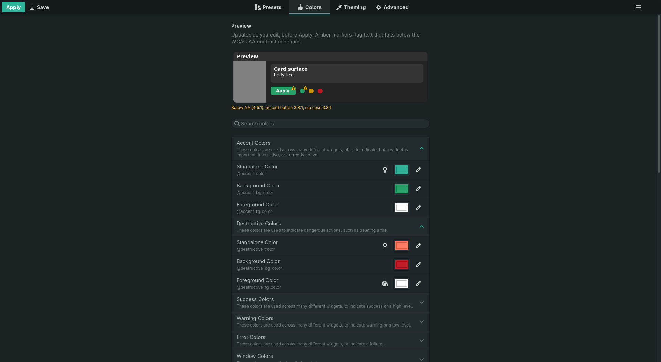Click the Apply button inside preview

pyautogui.click(x=283, y=91)
